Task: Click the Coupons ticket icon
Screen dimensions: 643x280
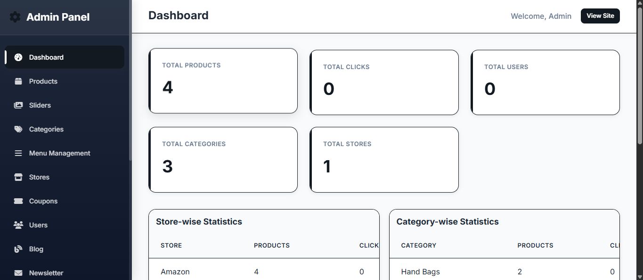Action: [x=18, y=201]
